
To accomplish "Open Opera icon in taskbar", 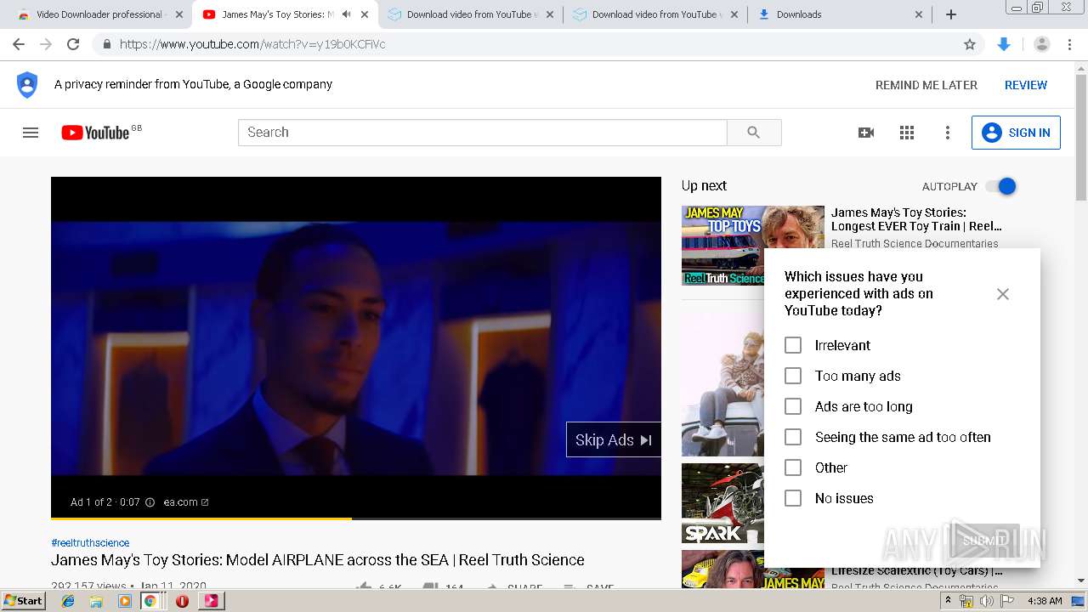I will pos(182,601).
